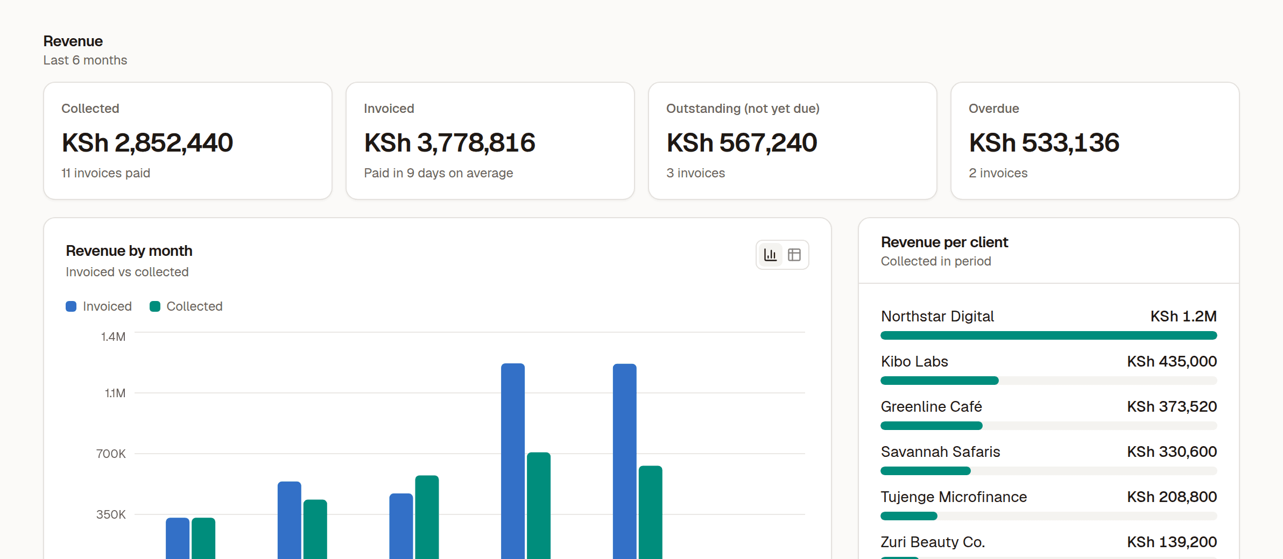
Task: Click the KSh 1.2M amount
Action: (x=1184, y=316)
